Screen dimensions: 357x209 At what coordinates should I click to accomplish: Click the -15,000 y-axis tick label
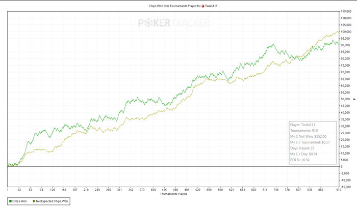tap(346, 187)
